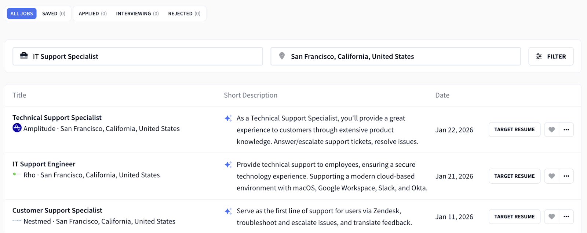Target resume for Technical Support Specialist job
The height and width of the screenshot is (233, 587).
(514, 129)
